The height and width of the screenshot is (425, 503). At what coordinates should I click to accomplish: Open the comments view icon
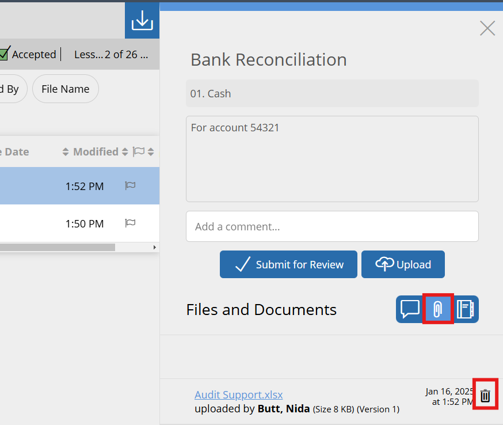pos(410,309)
